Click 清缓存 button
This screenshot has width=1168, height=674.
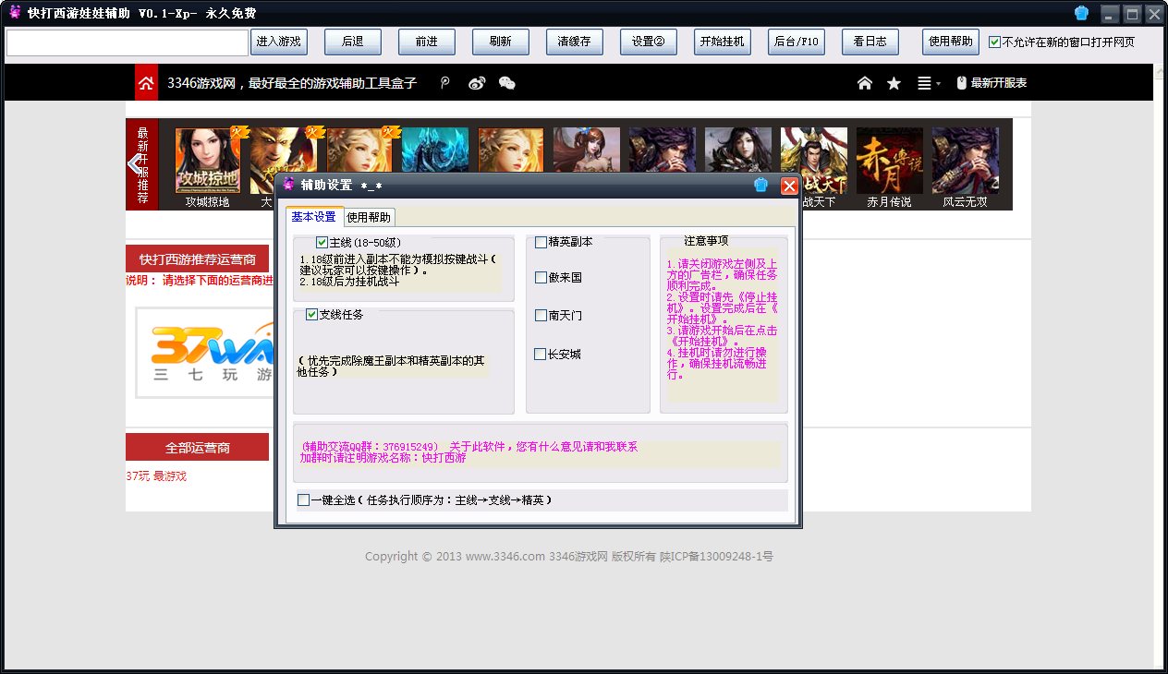point(575,42)
